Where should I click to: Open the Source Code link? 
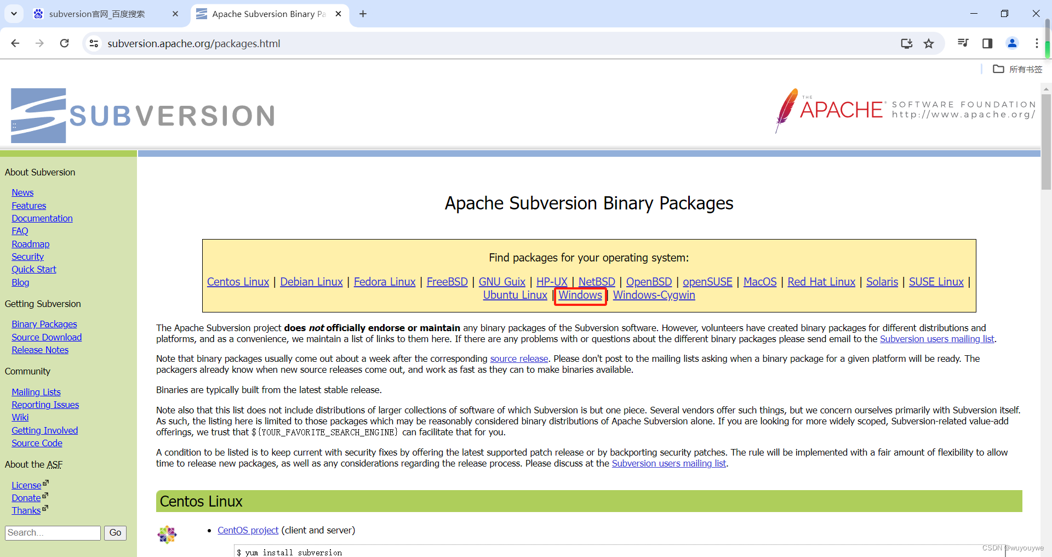[x=37, y=443]
